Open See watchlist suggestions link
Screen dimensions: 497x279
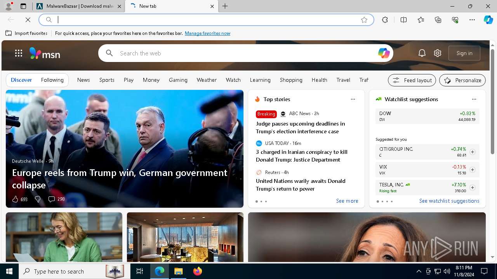point(449,201)
